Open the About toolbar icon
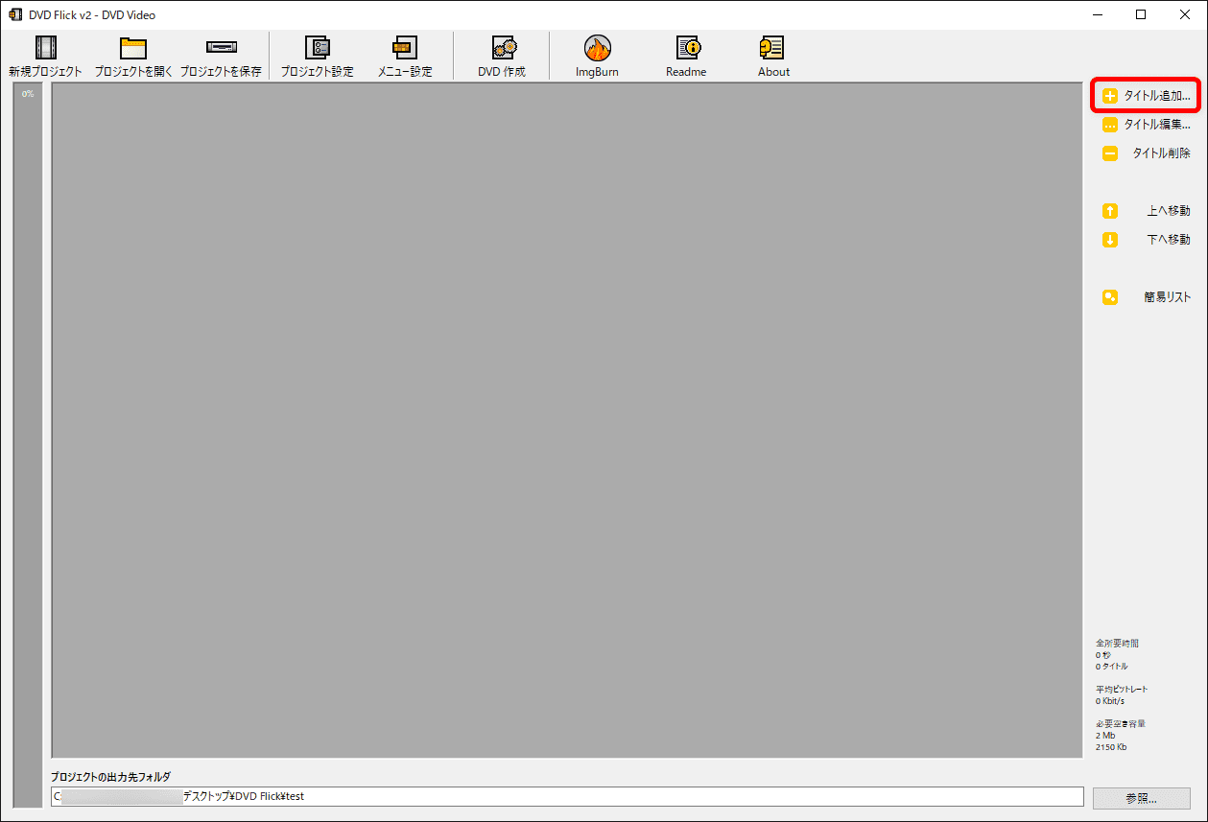 click(x=773, y=48)
